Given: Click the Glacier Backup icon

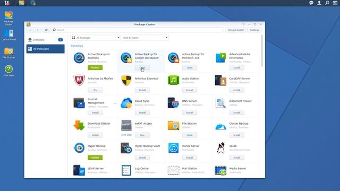Looking at the screenshot, I should pos(220,126).
